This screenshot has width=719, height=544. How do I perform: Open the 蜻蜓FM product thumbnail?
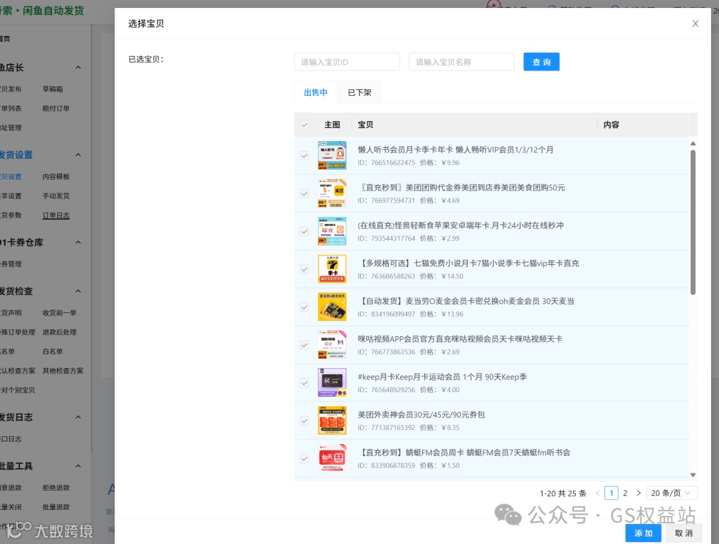332,458
